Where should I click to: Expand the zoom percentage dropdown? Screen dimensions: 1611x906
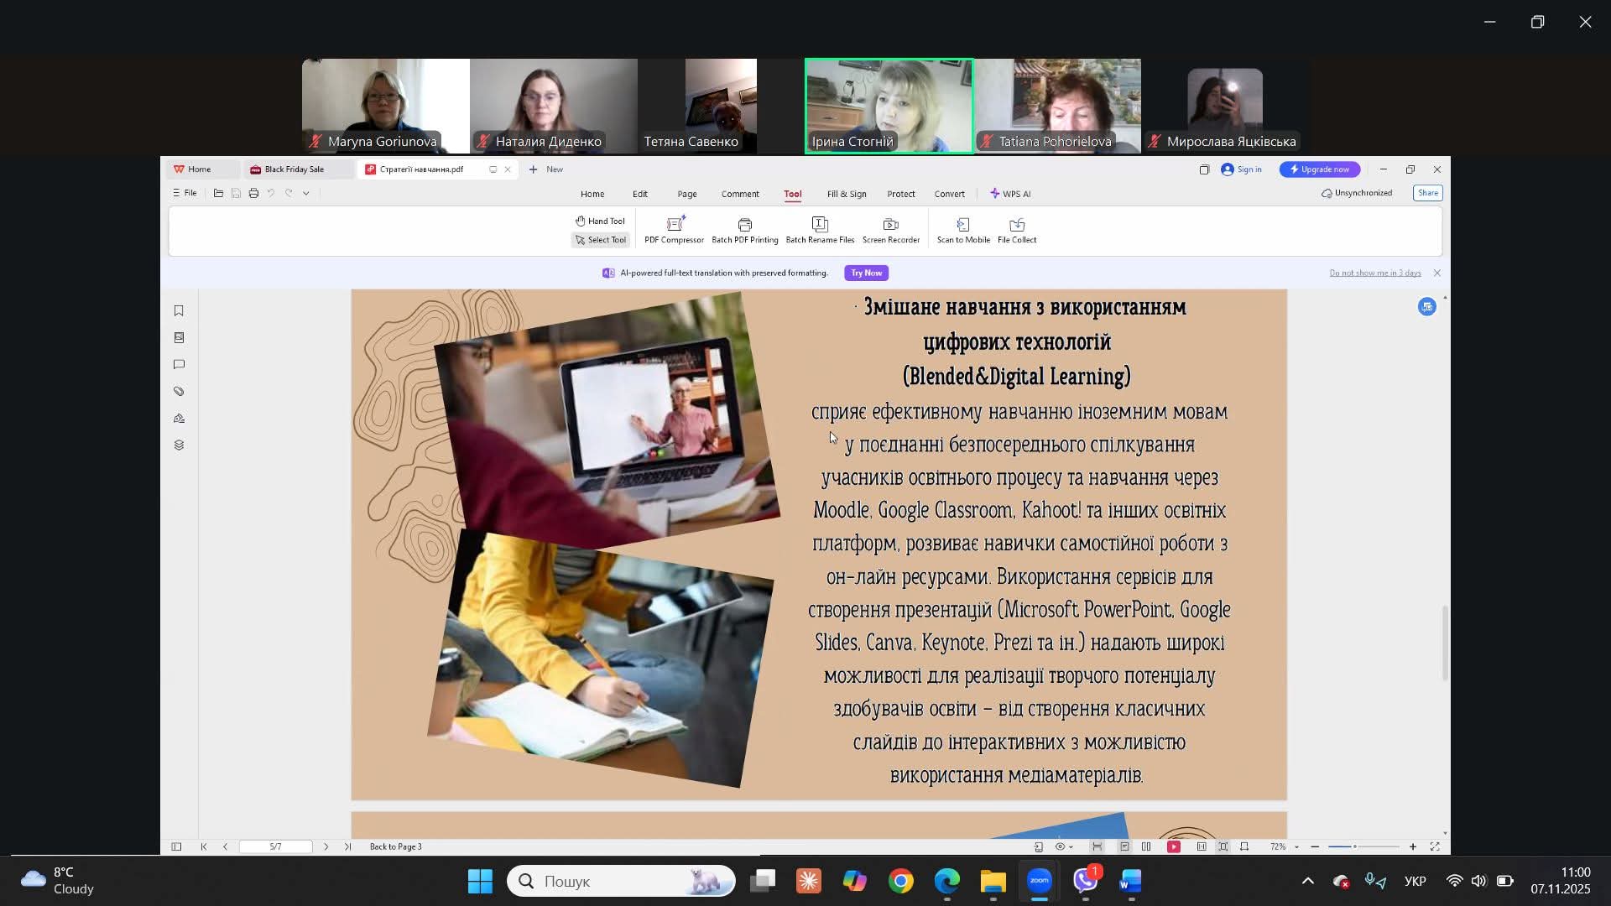click(1296, 847)
